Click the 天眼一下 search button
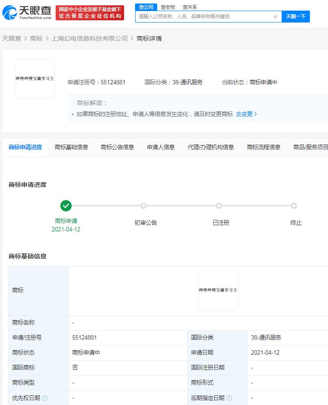The image size is (328, 405). point(295,16)
